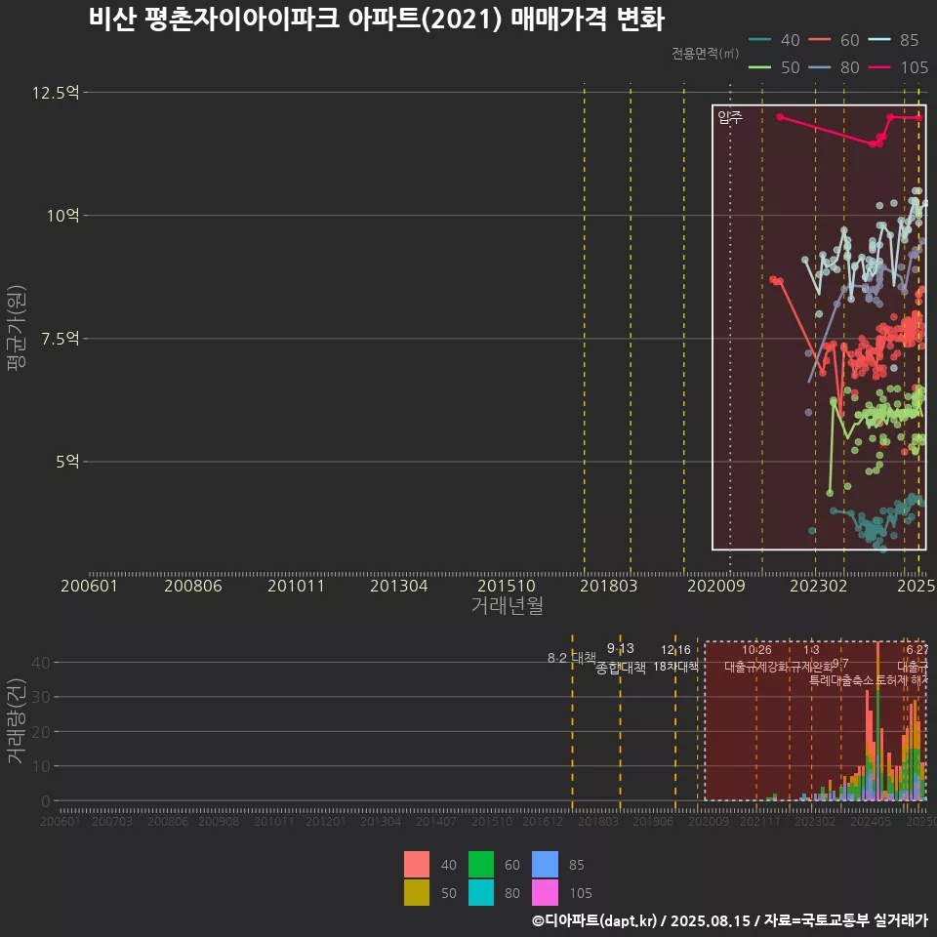Click the cyan 80 bar legend swatch

(x=481, y=893)
